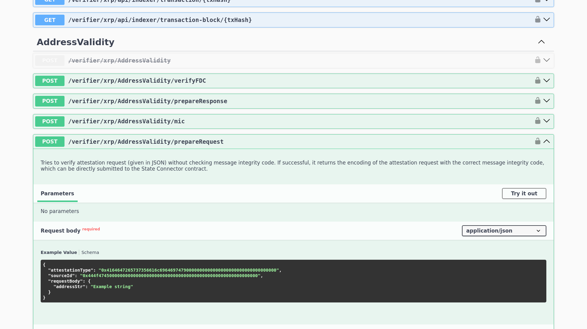This screenshot has height=329, width=587.
Task: Open the application/json media type dropdown
Action: (x=504, y=231)
